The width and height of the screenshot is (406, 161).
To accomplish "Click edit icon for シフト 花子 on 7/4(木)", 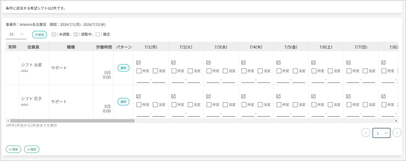I will (x=243, y=96).
